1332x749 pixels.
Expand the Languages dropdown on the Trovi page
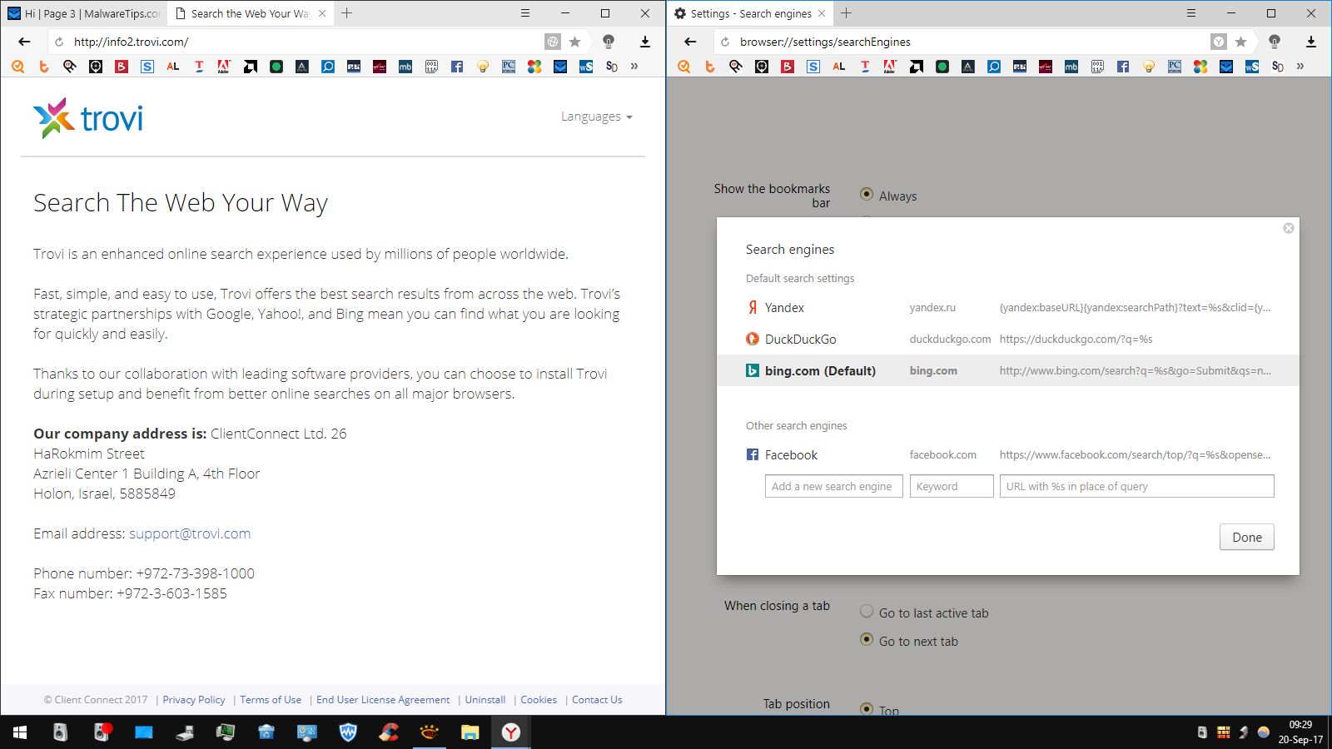coord(597,117)
